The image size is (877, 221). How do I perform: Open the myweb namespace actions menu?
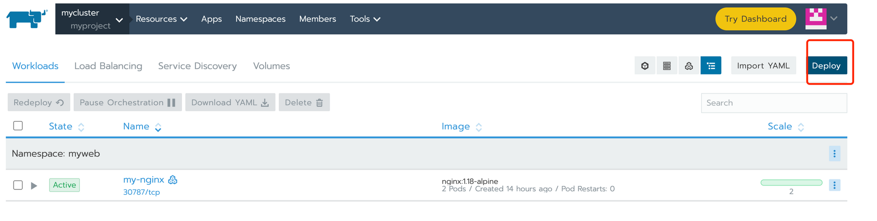(834, 153)
